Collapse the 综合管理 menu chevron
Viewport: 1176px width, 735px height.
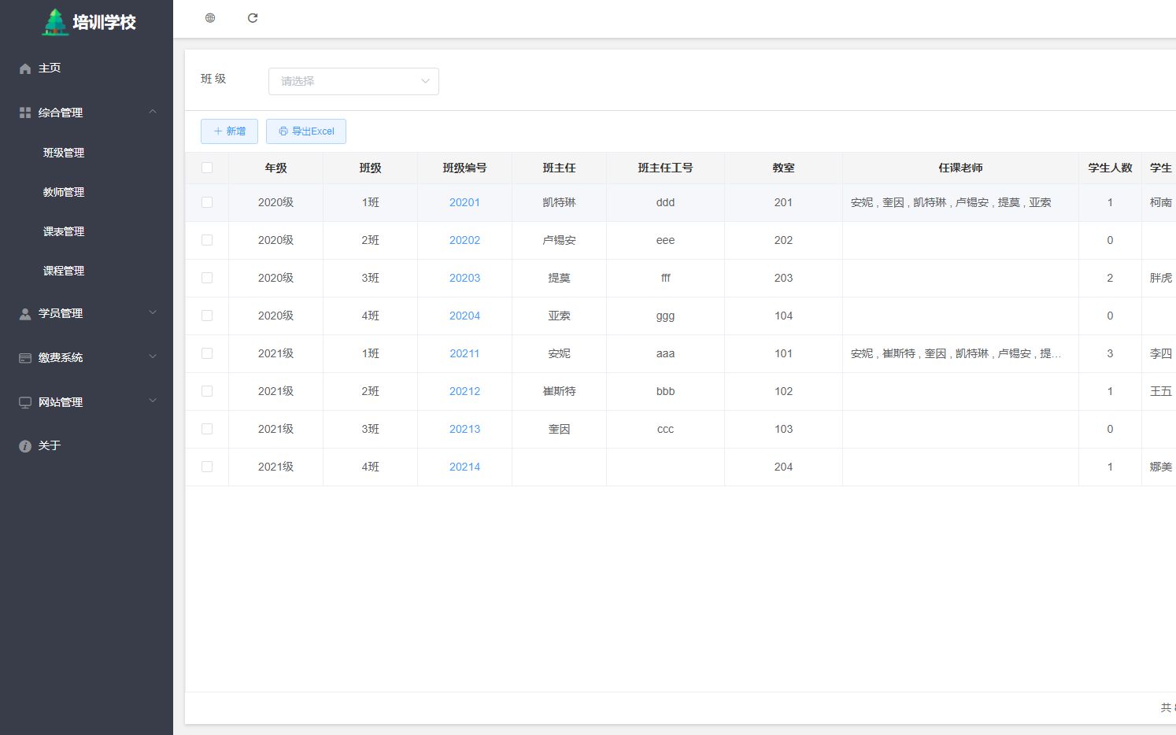(x=153, y=112)
